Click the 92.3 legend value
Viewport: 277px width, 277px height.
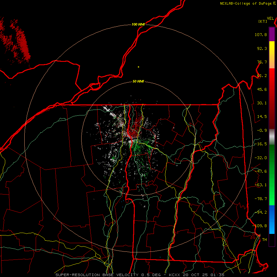tap(262, 48)
